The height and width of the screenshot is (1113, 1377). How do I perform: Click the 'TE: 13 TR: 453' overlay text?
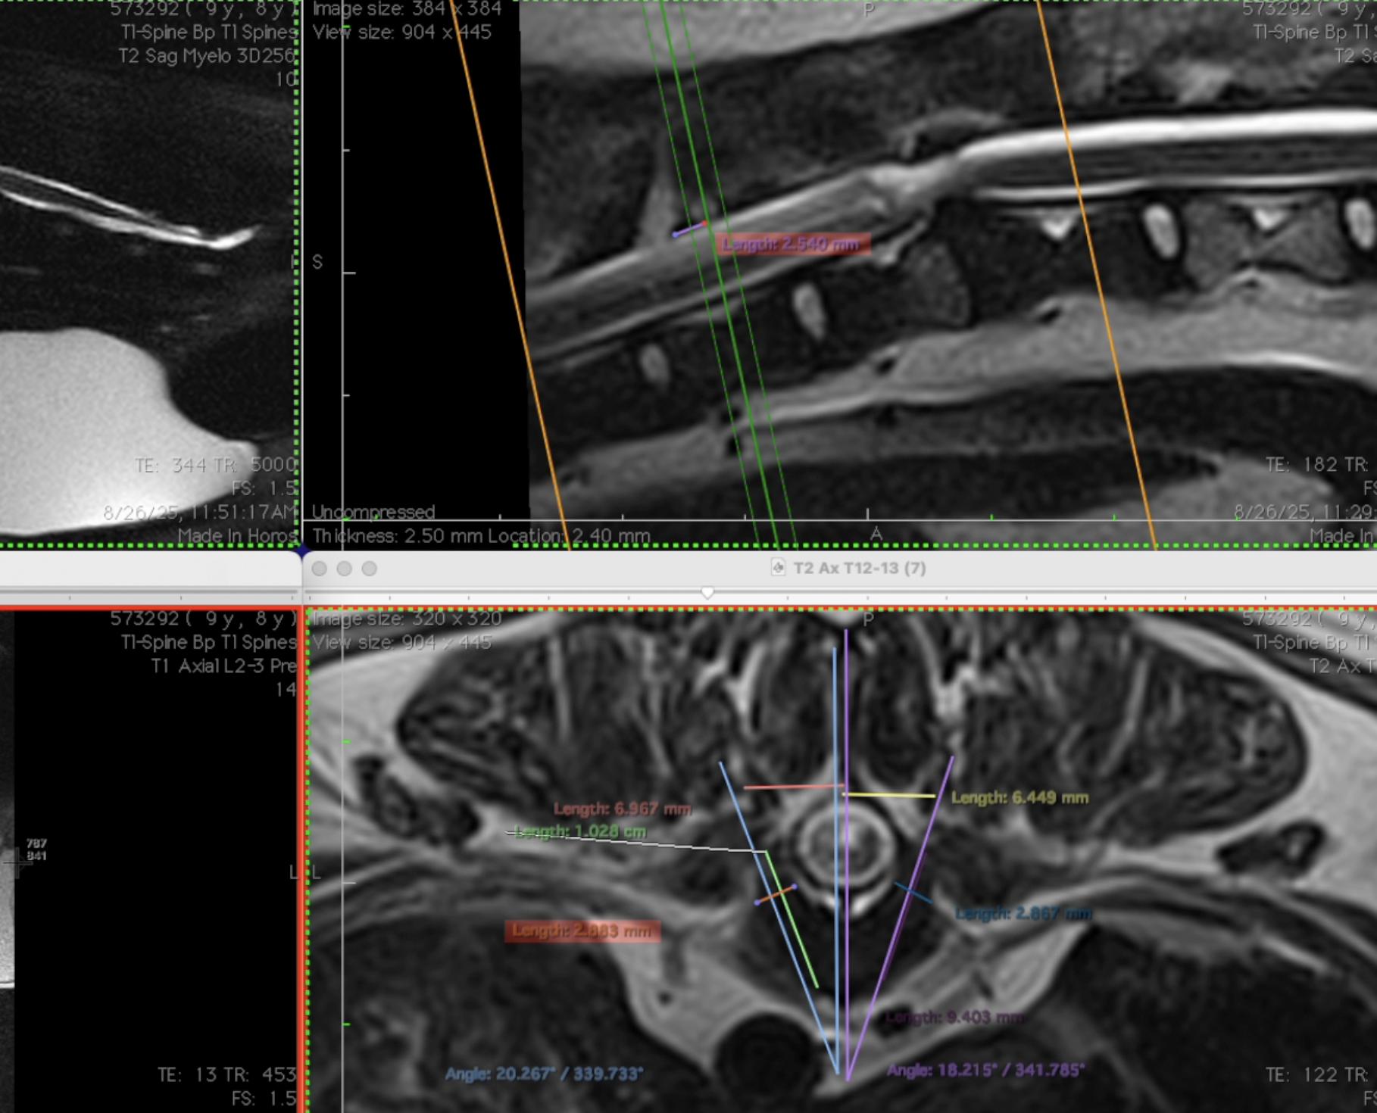pyautogui.click(x=226, y=1074)
